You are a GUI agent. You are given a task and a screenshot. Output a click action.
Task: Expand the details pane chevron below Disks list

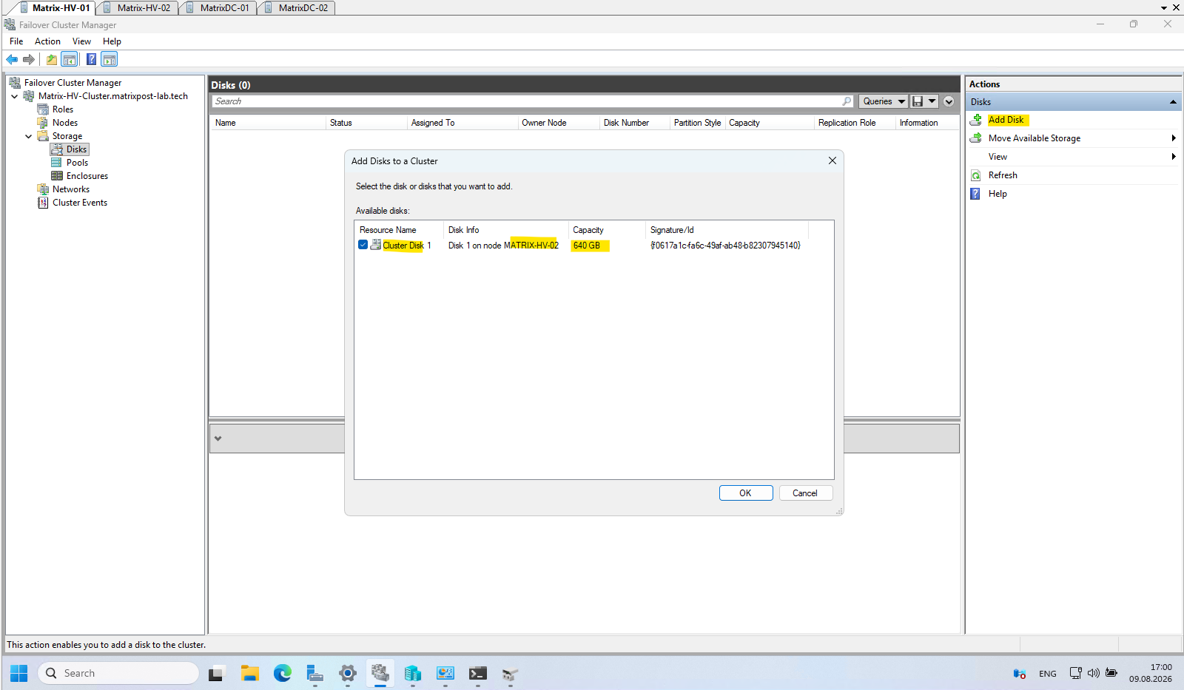(x=218, y=439)
